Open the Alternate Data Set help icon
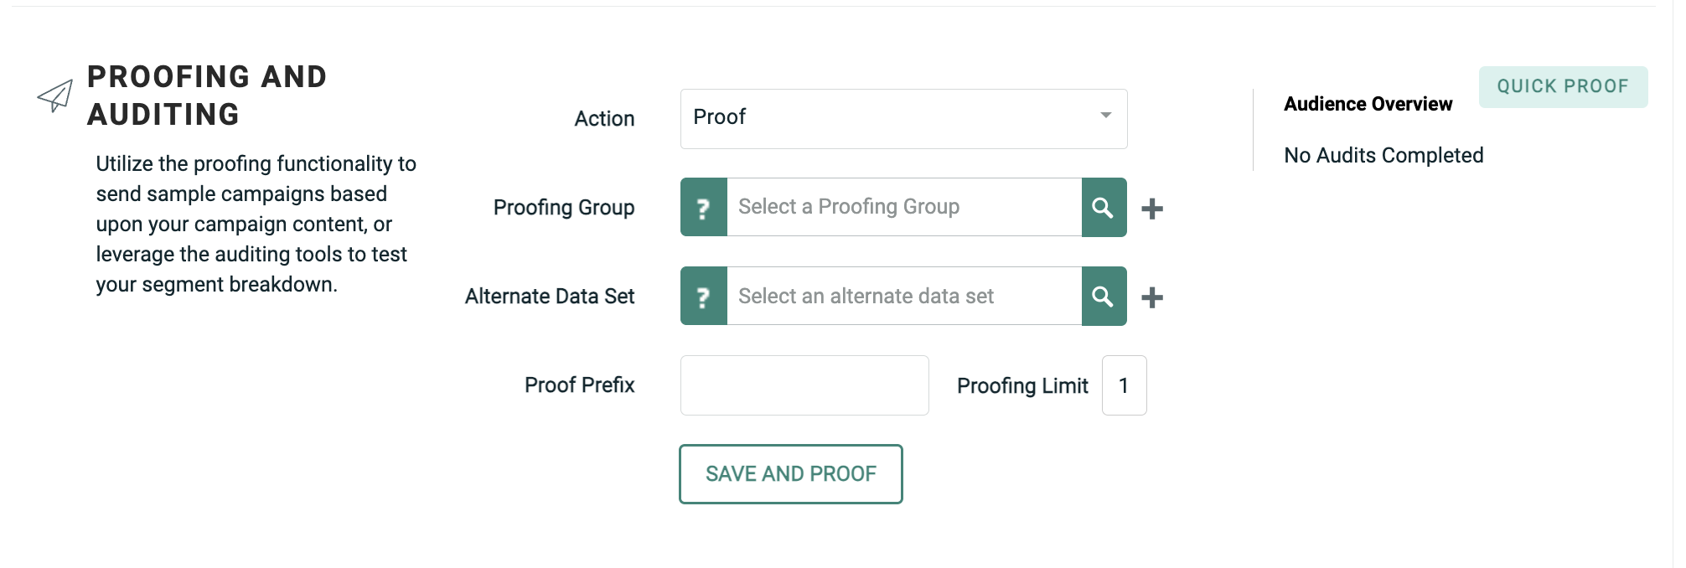1686x568 pixels. click(x=704, y=297)
